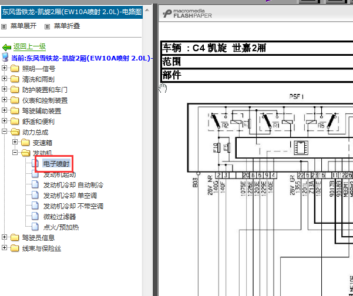
Task: Expand the 舒适和便利 tree node
Action: point(4,120)
